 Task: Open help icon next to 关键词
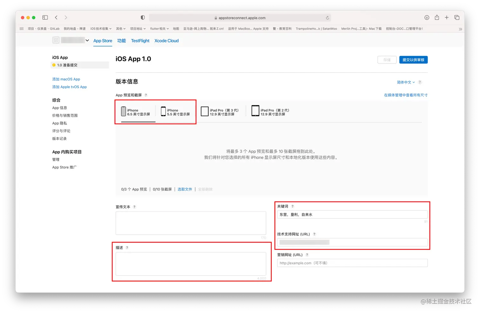(x=292, y=206)
